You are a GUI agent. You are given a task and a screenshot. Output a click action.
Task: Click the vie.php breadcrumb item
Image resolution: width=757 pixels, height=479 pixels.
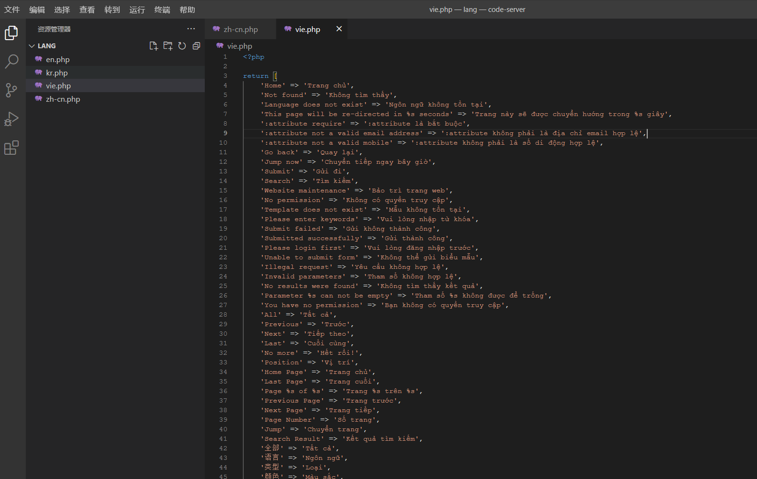click(240, 46)
